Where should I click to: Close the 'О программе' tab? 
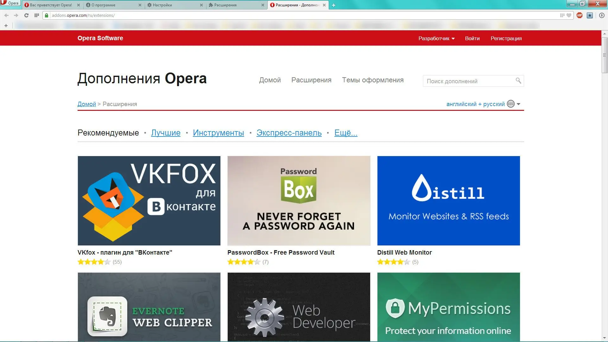point(140,5)
